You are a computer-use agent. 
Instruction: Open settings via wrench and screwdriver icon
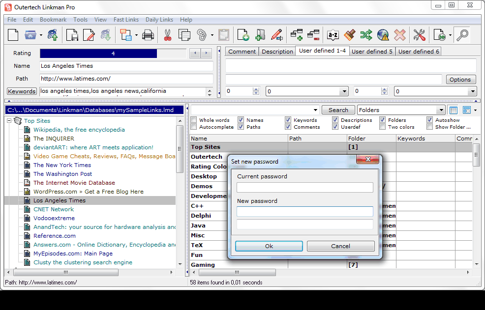click(420, 35)
